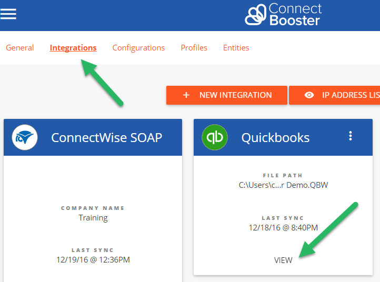
Task: Click the plus icon on New Integration
Action: [186, 95]
